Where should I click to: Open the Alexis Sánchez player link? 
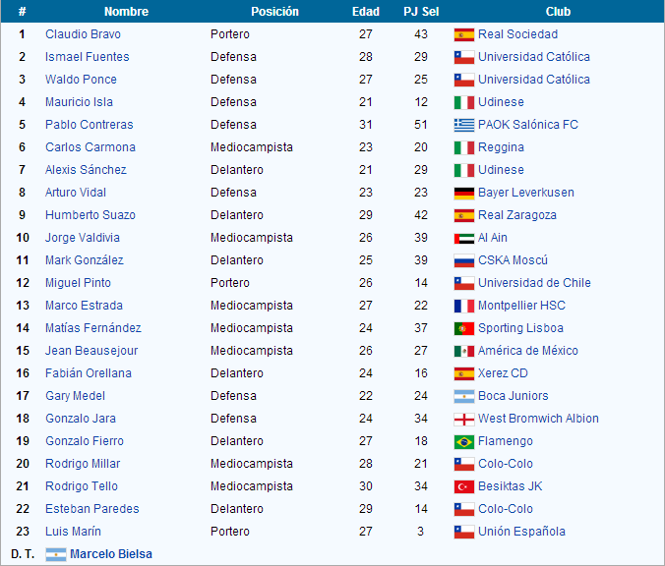(86, 170)
